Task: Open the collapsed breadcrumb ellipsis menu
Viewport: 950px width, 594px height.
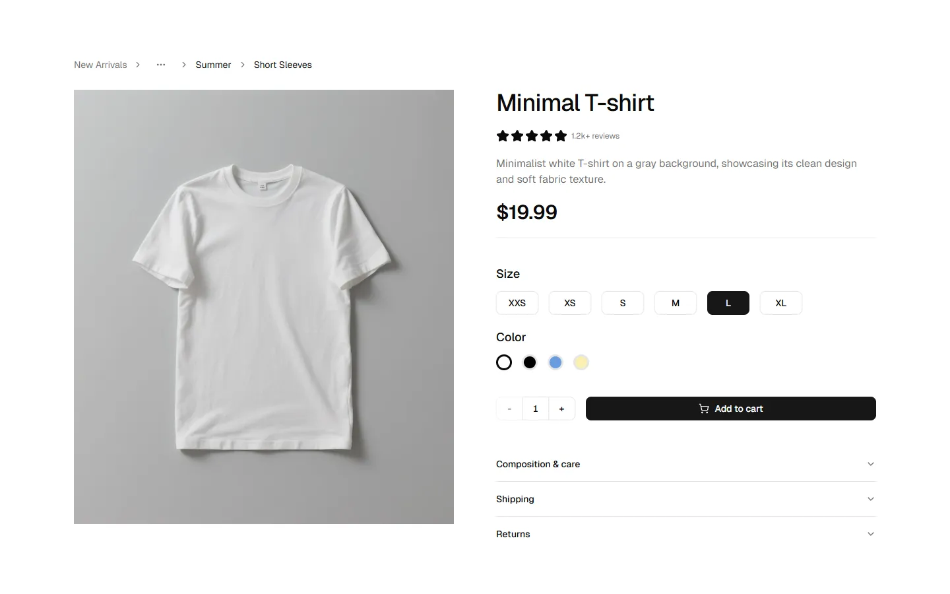Action: pyautogui.click(x=160, y=65)
